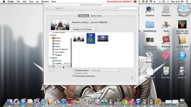Click the Wi-Fi status icon
This screenshot has width=191, height=107.
pos(151,1)
